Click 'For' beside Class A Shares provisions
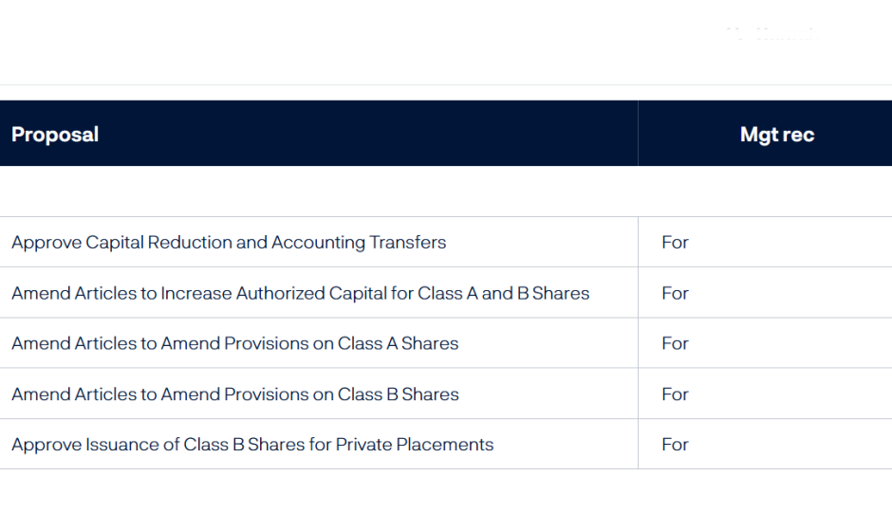The width and height of the screenshot is (892, 531). 675,344
